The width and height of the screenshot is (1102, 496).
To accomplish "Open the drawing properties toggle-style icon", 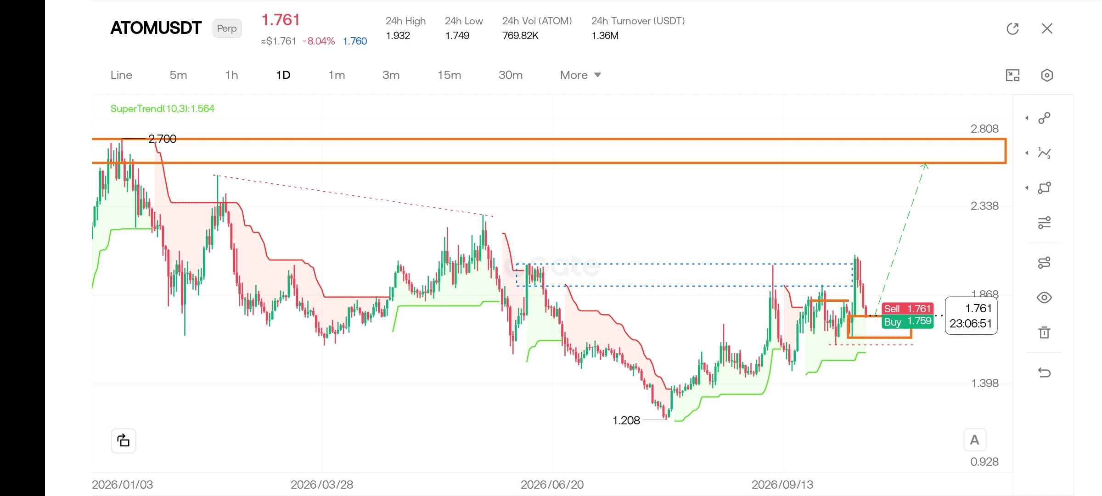I will coord(1044,263).
